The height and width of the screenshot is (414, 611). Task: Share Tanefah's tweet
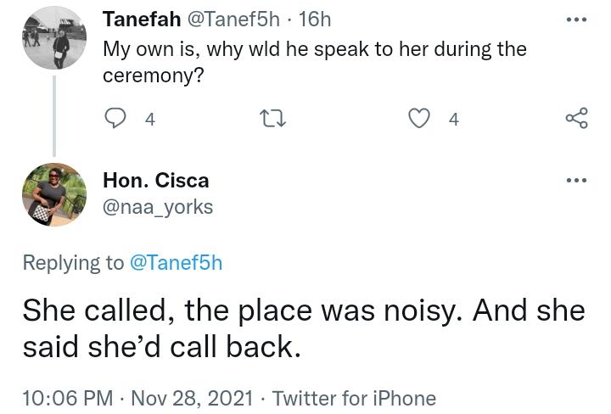[576, 118]
